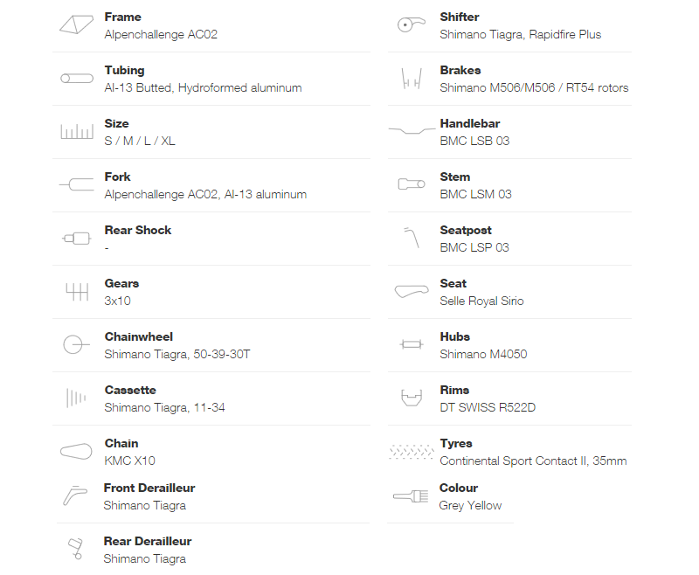
Task: Click the Colour paintbrush icon
Action: click(411, 496)
